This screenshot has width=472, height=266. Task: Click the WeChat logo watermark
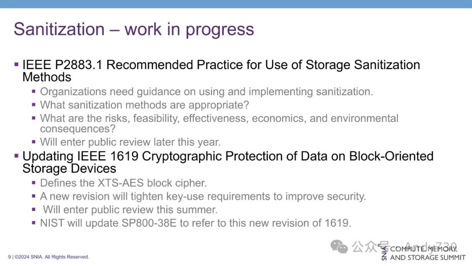pos(339,247)
